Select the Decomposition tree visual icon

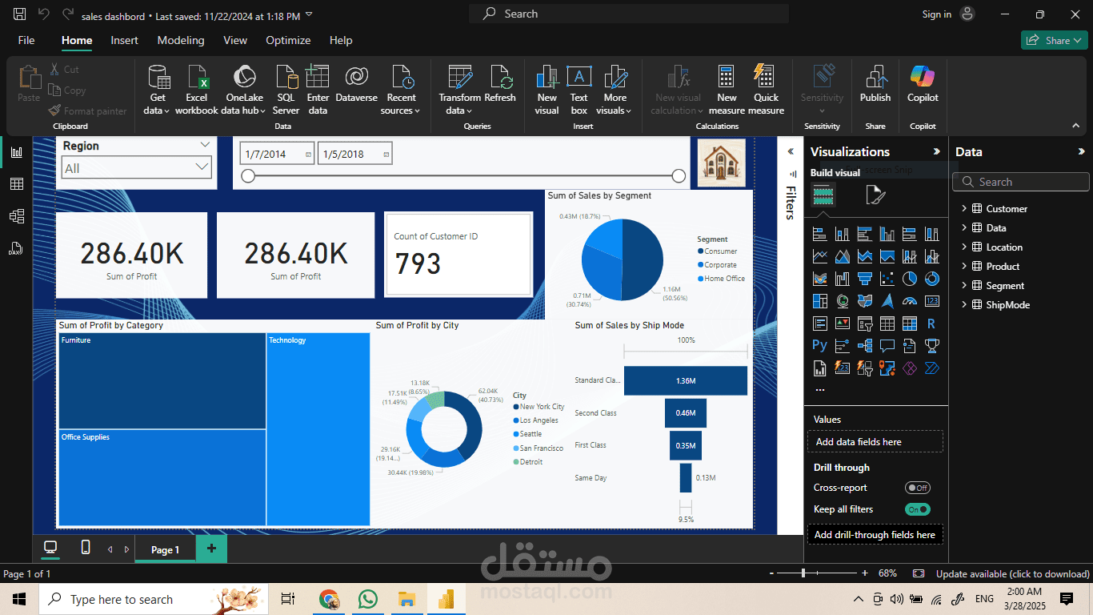tap(864, 346)
